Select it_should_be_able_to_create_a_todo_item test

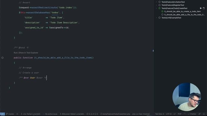[182, 12]
